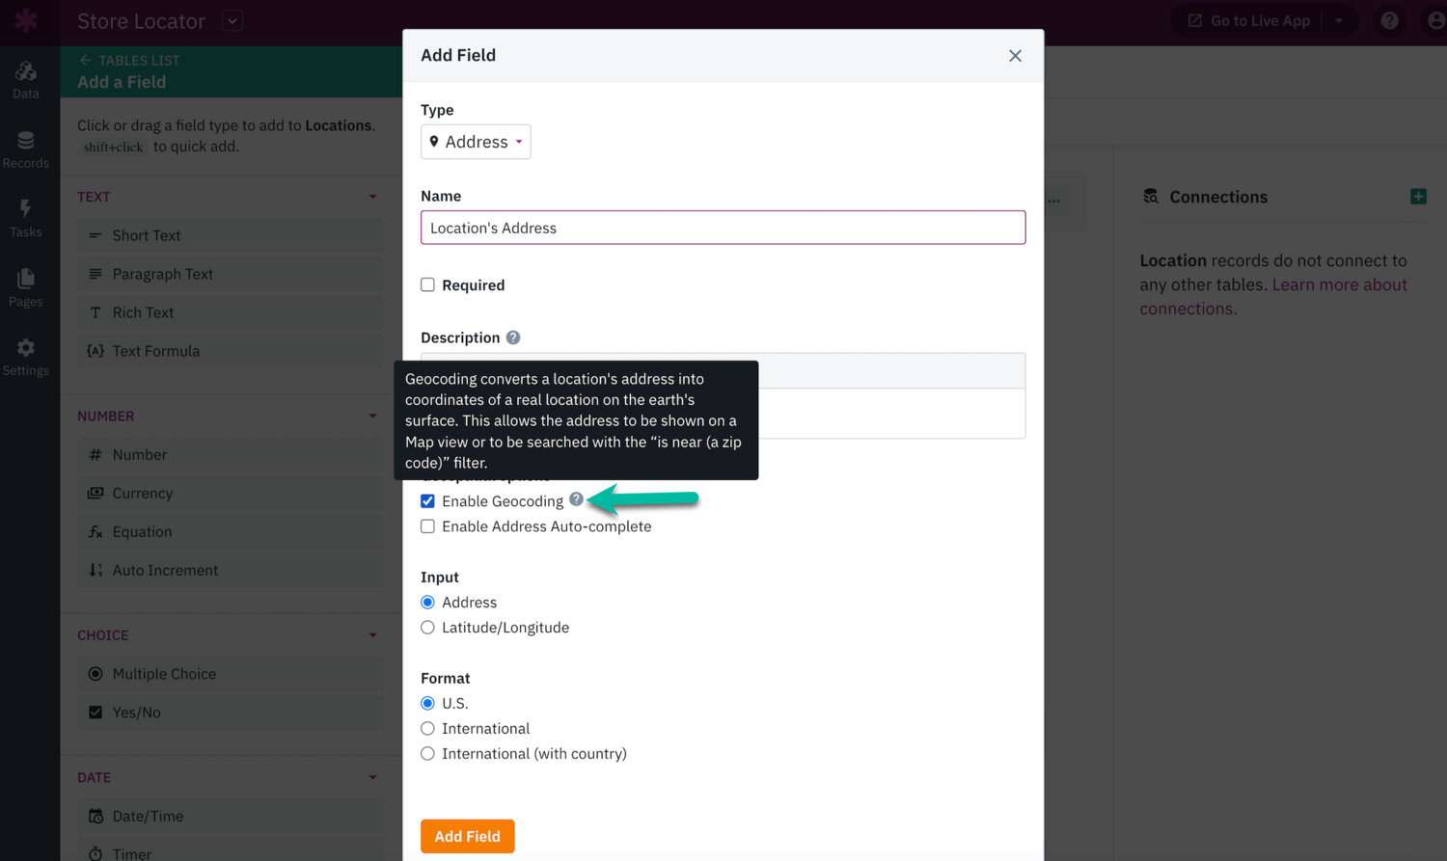Open the Store Locator app switcher dropdown

click(x=231, y=20)
